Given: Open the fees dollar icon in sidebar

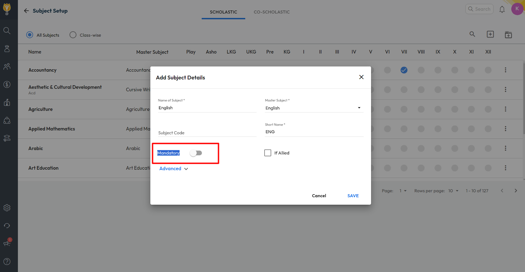Looking at the screenshot, I should [x=7, y=85].
